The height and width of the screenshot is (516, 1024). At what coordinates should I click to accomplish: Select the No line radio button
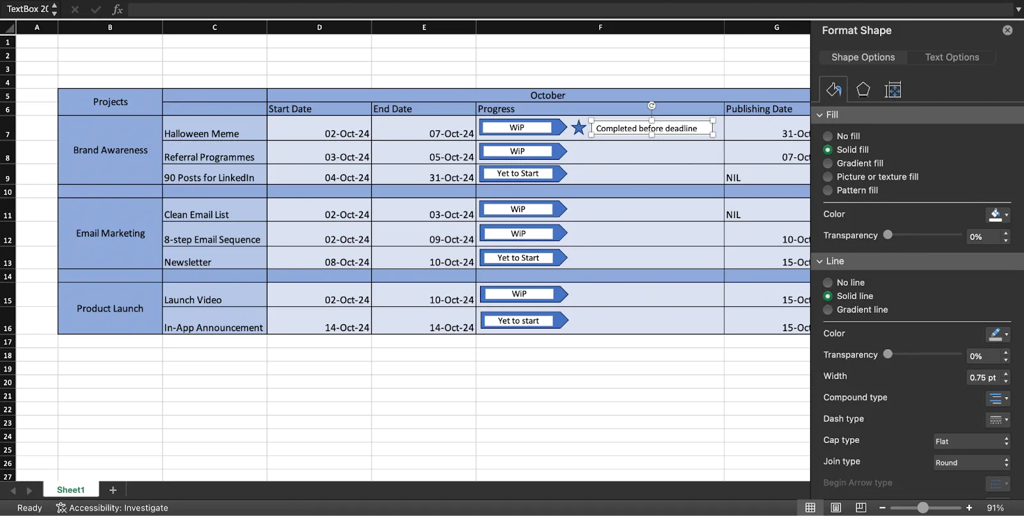pyautogui.click(x=828, y=283)
